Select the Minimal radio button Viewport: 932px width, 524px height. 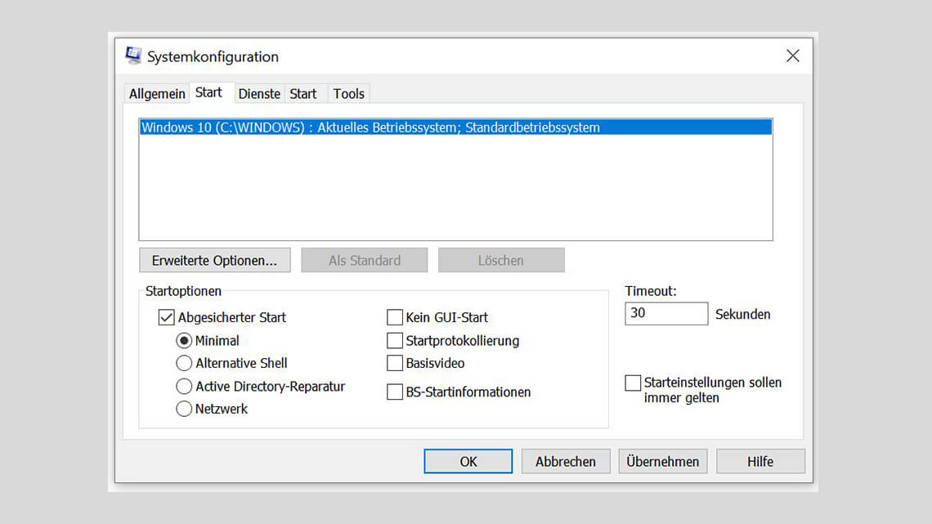[184, 340]
